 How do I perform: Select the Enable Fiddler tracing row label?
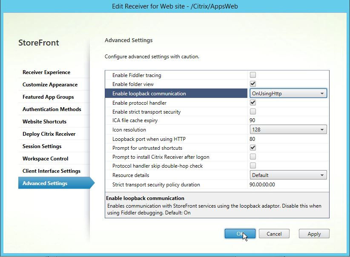[x=137, y=75]
